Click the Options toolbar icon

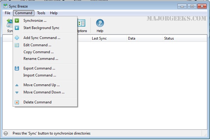(x=81, y=23)
